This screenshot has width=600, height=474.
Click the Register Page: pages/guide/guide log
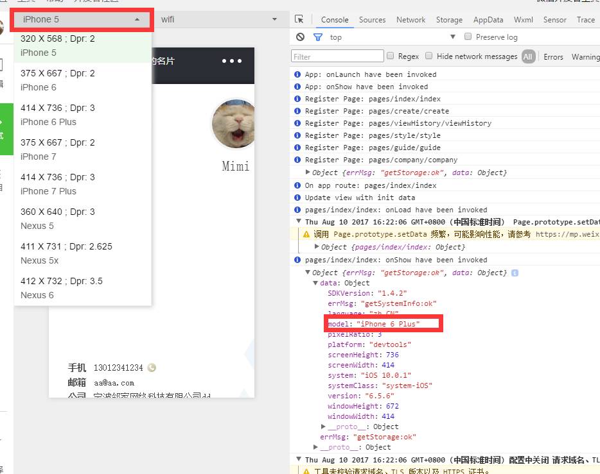click(373, 148)
